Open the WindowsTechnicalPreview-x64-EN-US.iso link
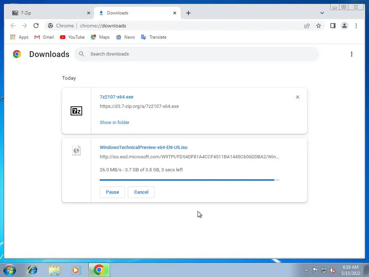The image size is (369, 277). point(143,148)
